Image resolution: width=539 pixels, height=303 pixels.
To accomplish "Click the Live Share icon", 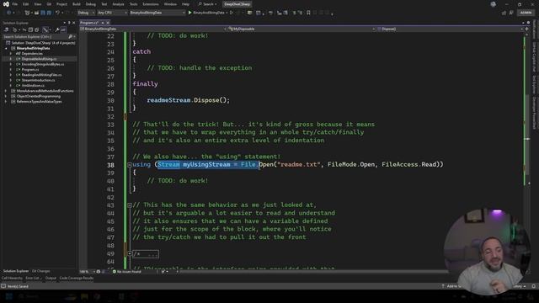I will (504, 13).
